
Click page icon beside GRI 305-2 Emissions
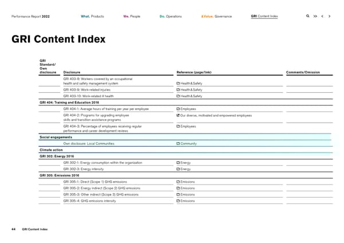tap(178, 188)
